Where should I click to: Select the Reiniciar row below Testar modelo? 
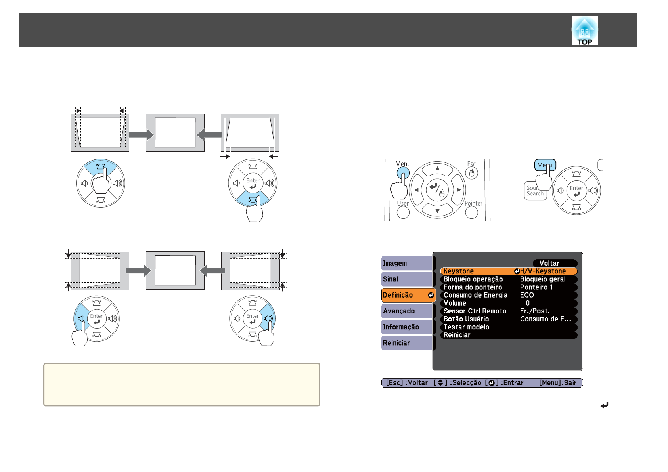point(509,335)
